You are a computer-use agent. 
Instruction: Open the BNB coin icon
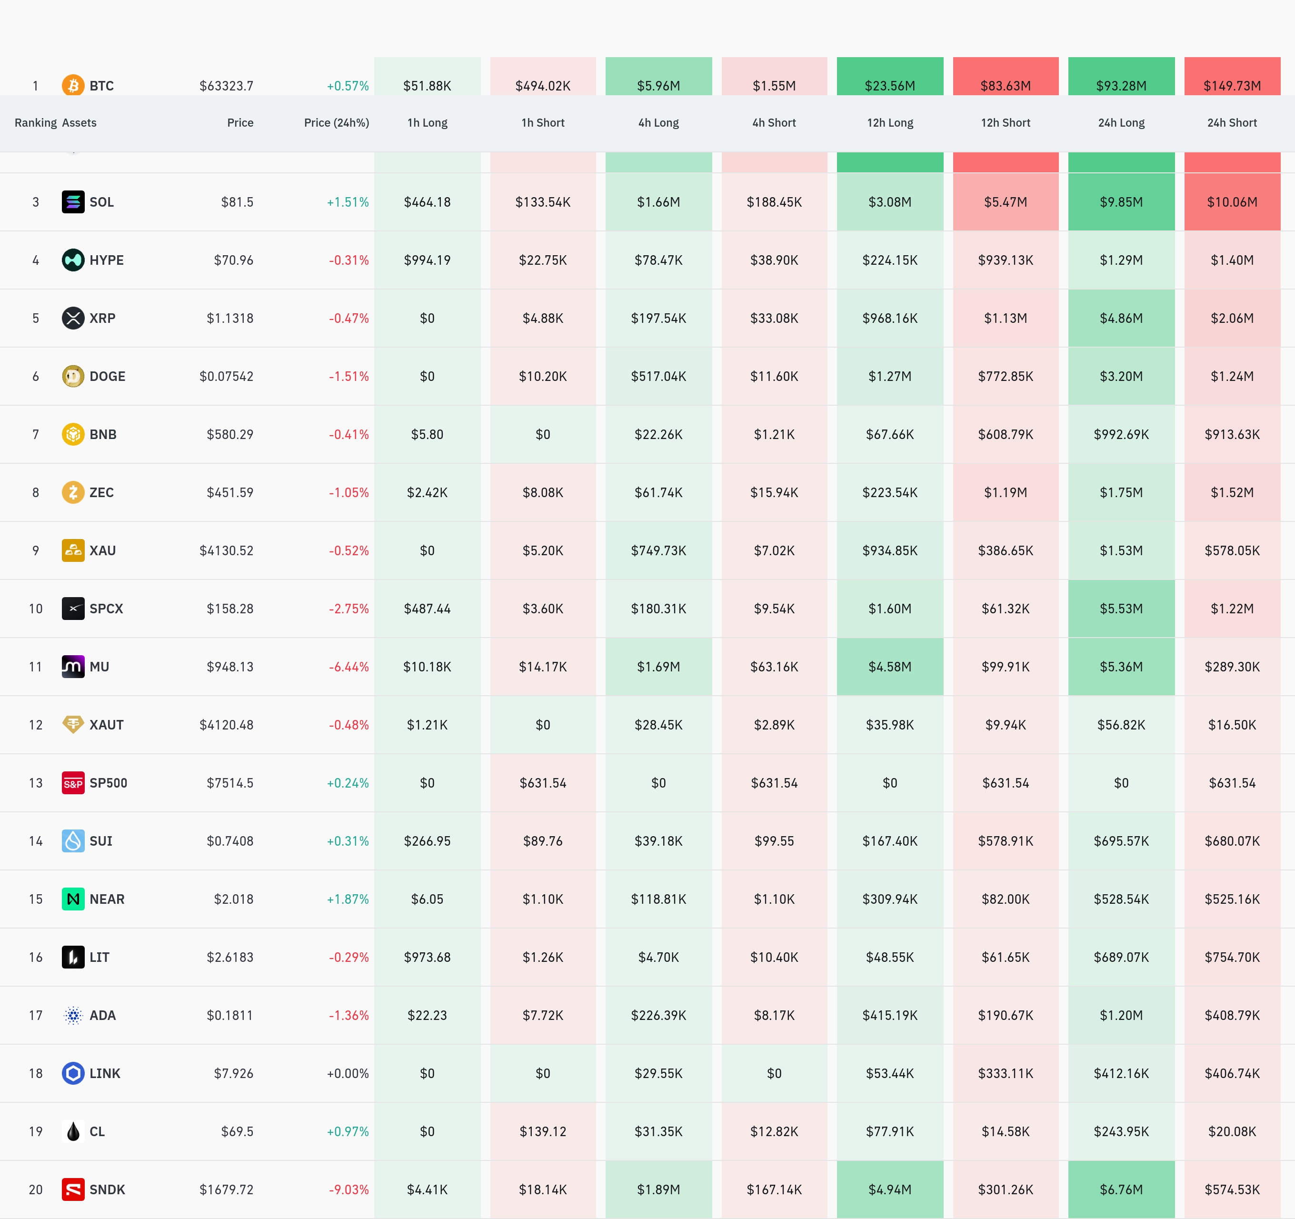click(x=73, y=434)
